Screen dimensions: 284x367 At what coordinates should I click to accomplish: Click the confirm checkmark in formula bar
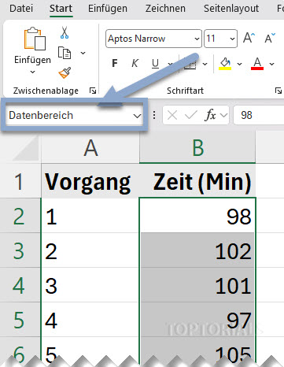tap(191, 115)
